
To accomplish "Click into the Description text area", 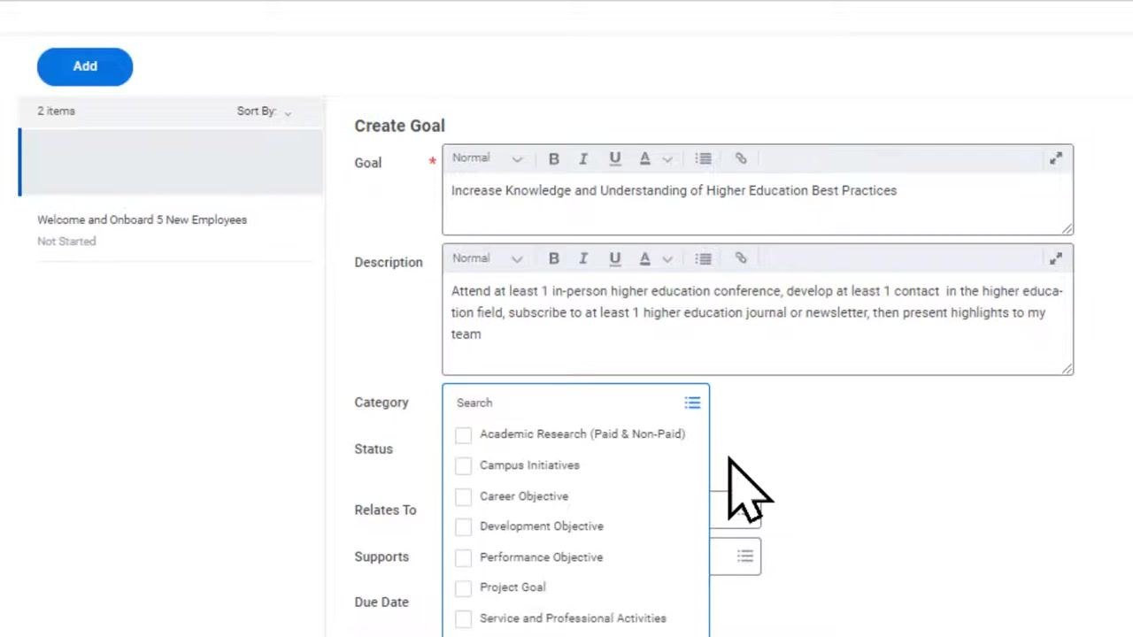I will (758, 323).
